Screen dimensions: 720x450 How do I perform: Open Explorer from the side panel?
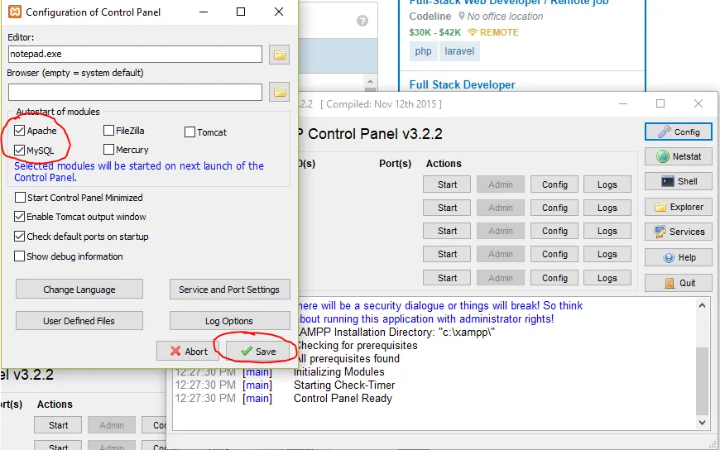679,207
